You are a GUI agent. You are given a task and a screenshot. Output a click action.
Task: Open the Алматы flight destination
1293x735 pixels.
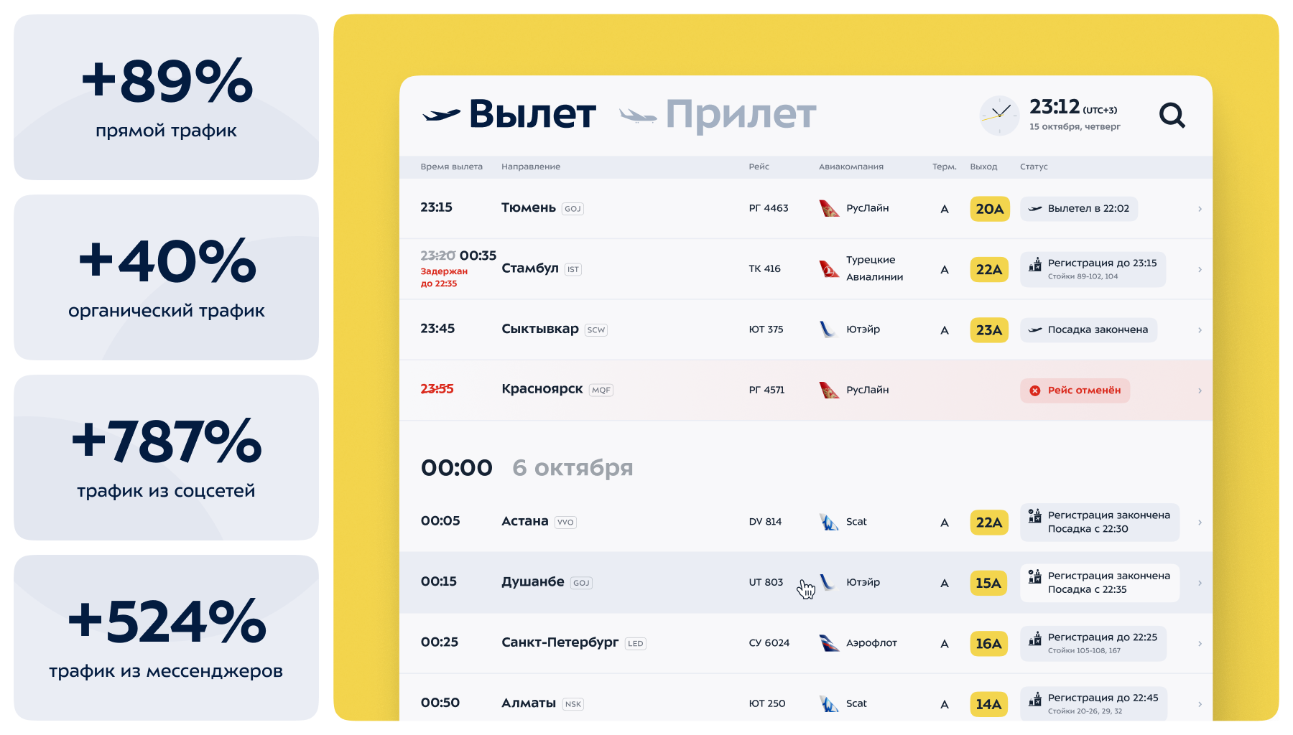click(x=529, y=703)
